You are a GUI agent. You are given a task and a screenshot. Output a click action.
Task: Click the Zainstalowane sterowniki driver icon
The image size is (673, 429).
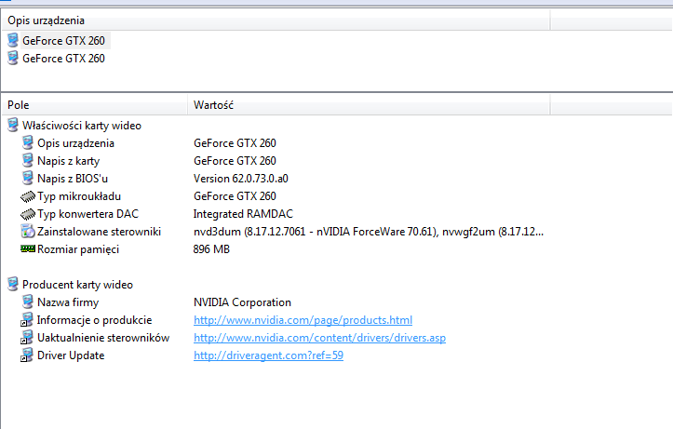(28, 231)
